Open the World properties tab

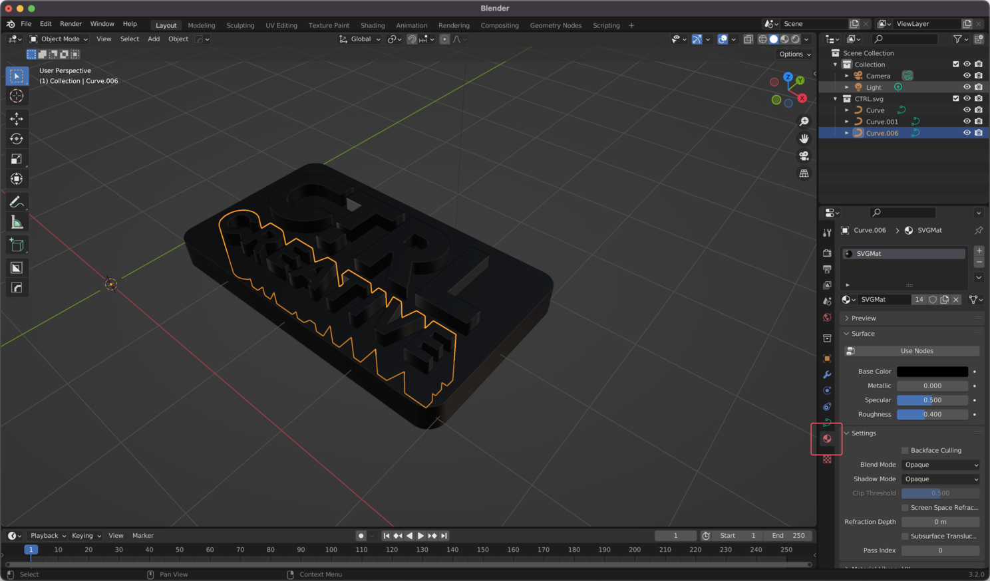click(x=827, y=318)
